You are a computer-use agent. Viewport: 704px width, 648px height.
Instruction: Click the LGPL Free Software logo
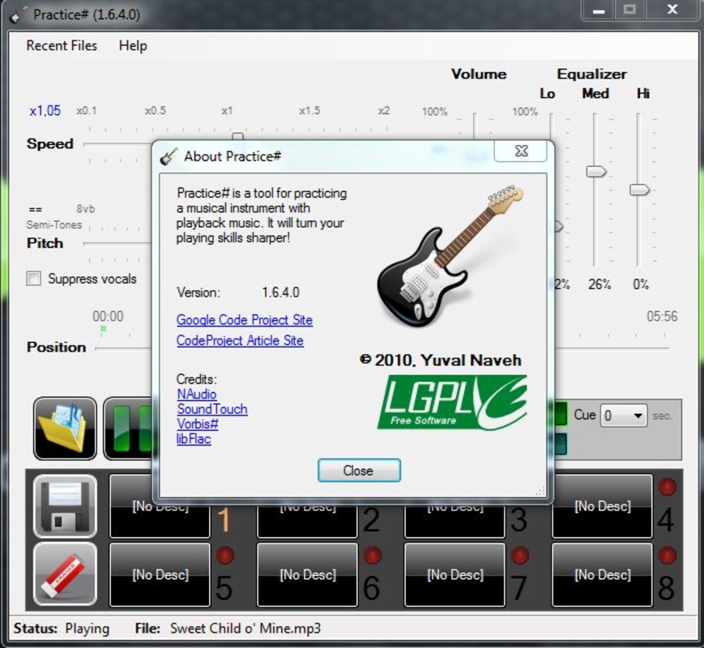[452, 403]
